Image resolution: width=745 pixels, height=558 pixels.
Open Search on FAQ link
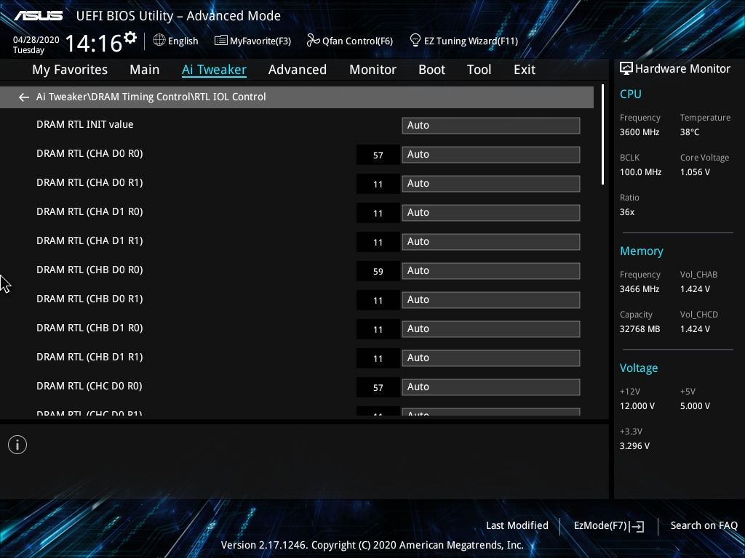tap(704, 525)
